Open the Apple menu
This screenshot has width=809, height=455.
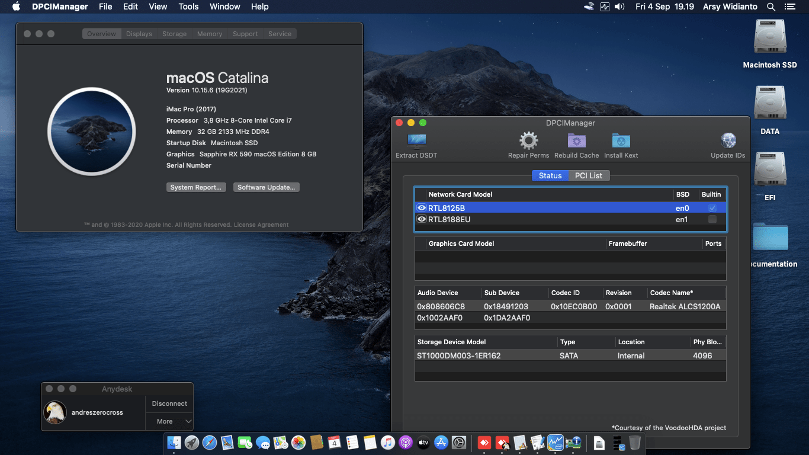click(x=16, y=7)
